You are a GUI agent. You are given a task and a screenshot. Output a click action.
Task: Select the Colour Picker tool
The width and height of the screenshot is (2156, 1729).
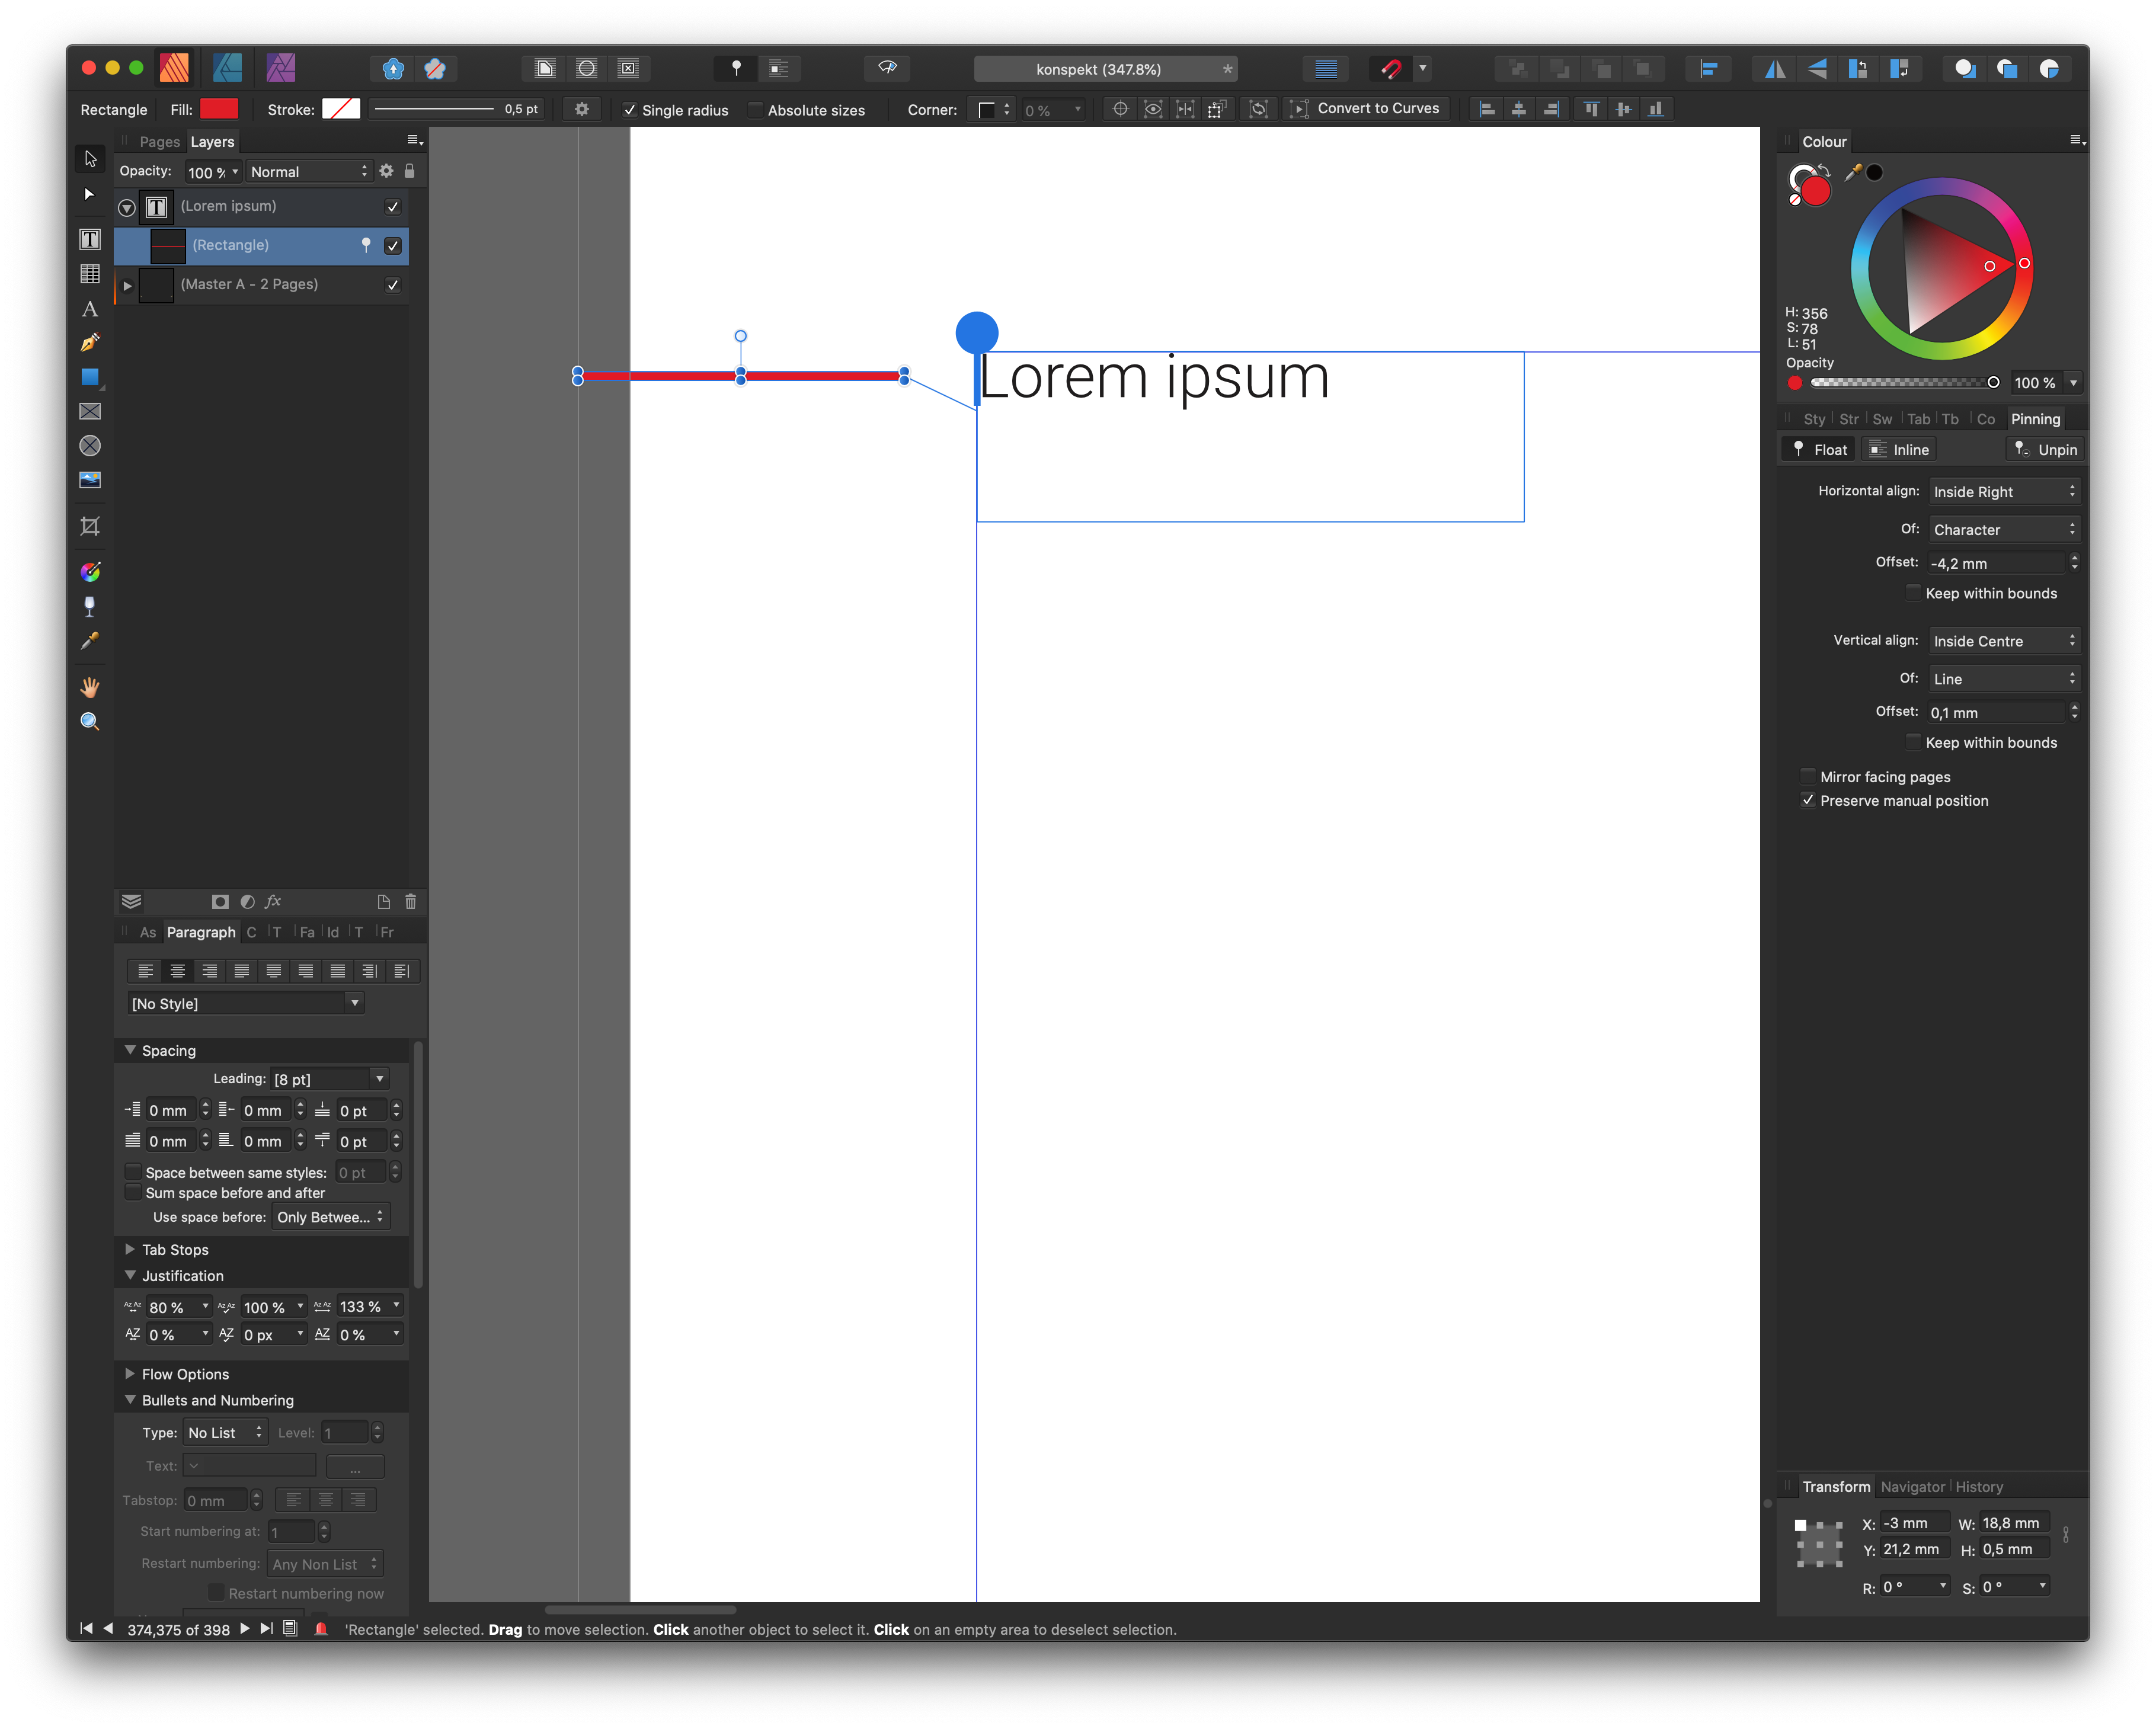(x=89, y=641)
